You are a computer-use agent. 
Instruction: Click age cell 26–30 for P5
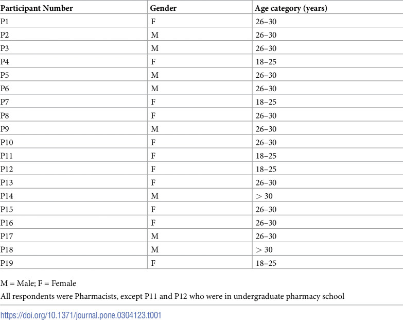[x=266, y=75]
